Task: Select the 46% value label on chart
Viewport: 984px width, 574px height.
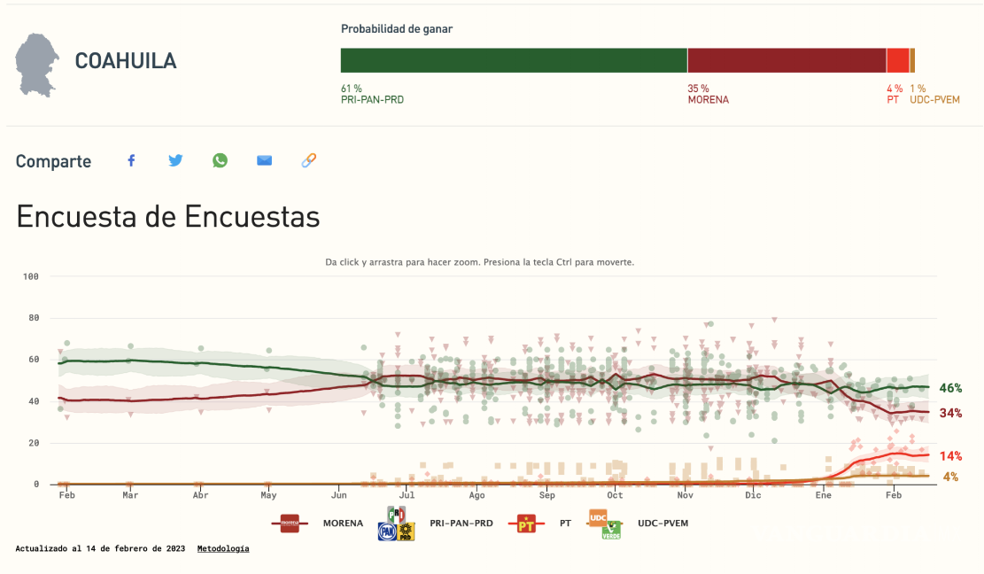Action: 951,388
